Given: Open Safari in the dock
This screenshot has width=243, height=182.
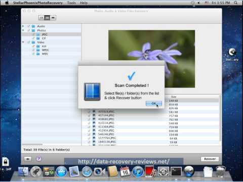Looking at the screenshot, I should (87, 171).
